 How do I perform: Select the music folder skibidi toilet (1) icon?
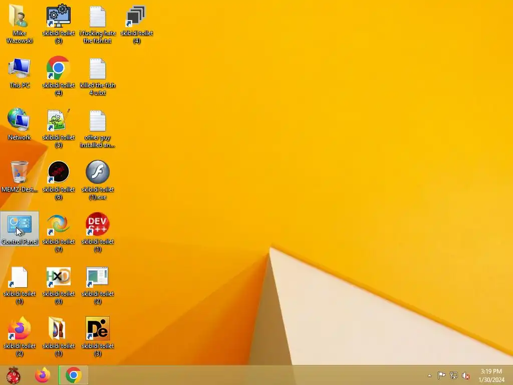tap(59, 337)
